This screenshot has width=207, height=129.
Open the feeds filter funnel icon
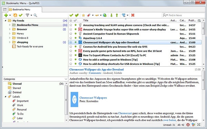27,15
